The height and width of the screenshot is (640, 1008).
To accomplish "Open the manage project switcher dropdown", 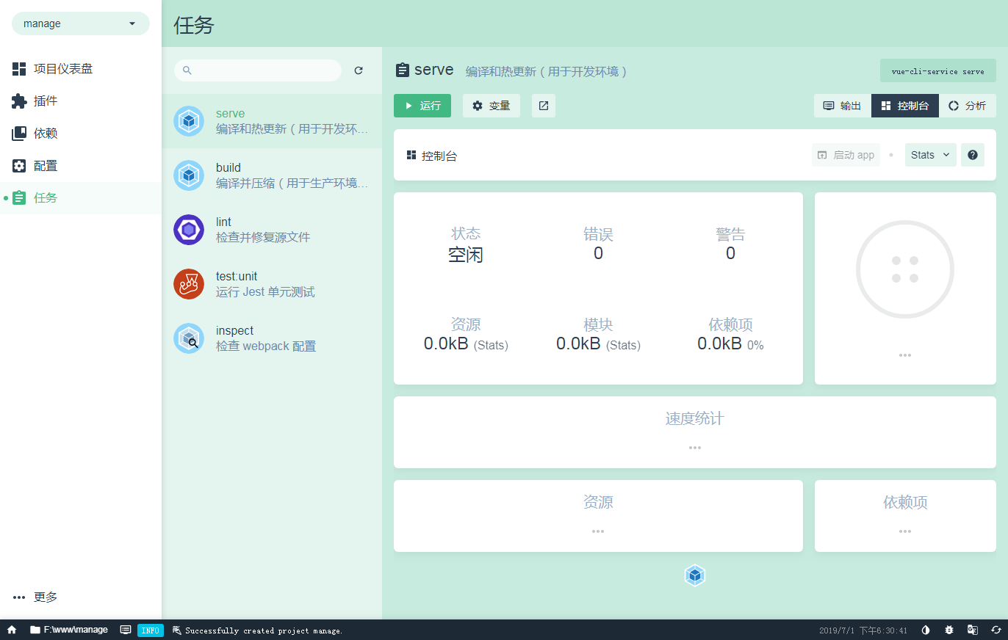I will tap(79, 23).
